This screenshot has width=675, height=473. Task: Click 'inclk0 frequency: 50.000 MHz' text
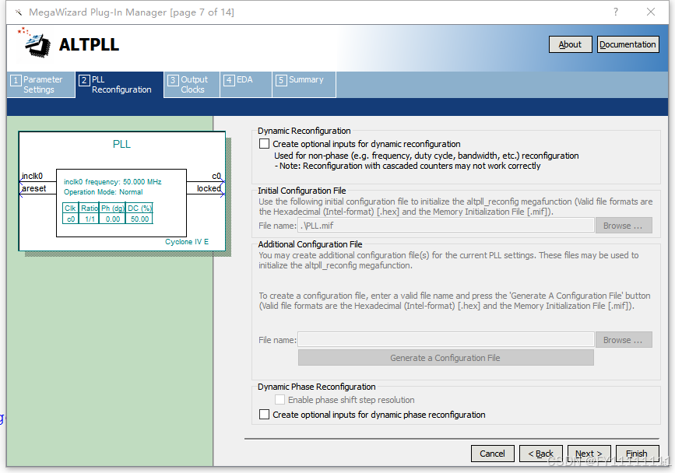[112, 182]
